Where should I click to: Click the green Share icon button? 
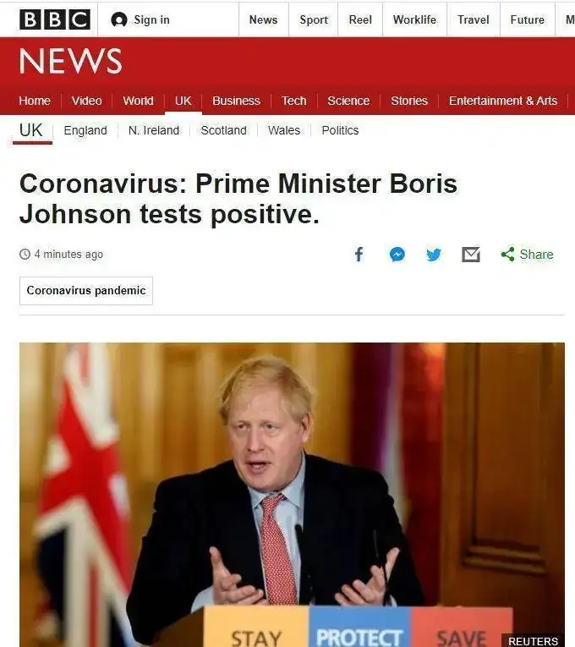click(x=527, y=255)
